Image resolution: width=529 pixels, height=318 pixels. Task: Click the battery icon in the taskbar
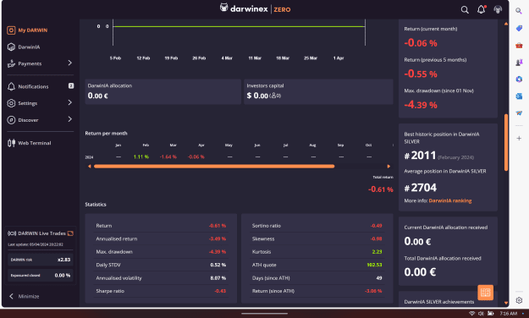click(491, 314)
